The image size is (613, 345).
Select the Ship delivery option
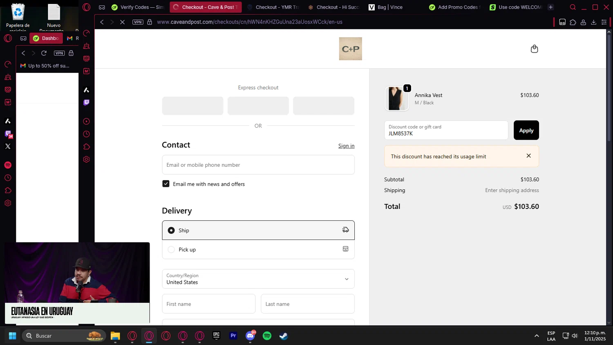pos(258,230)
